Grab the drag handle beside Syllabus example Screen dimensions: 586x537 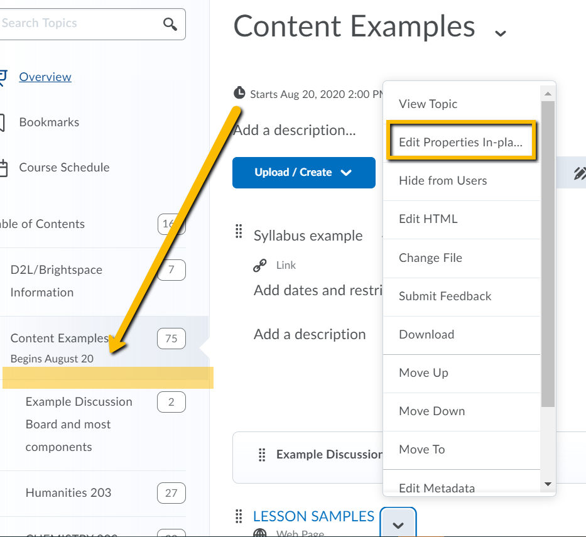coord(239,231)
